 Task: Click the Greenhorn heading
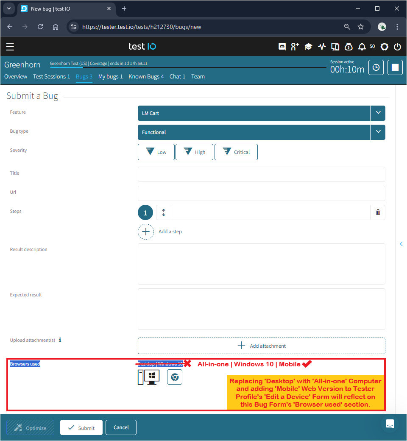[22, 65]
